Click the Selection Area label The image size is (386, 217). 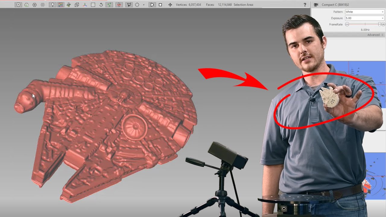click(244, 5)
